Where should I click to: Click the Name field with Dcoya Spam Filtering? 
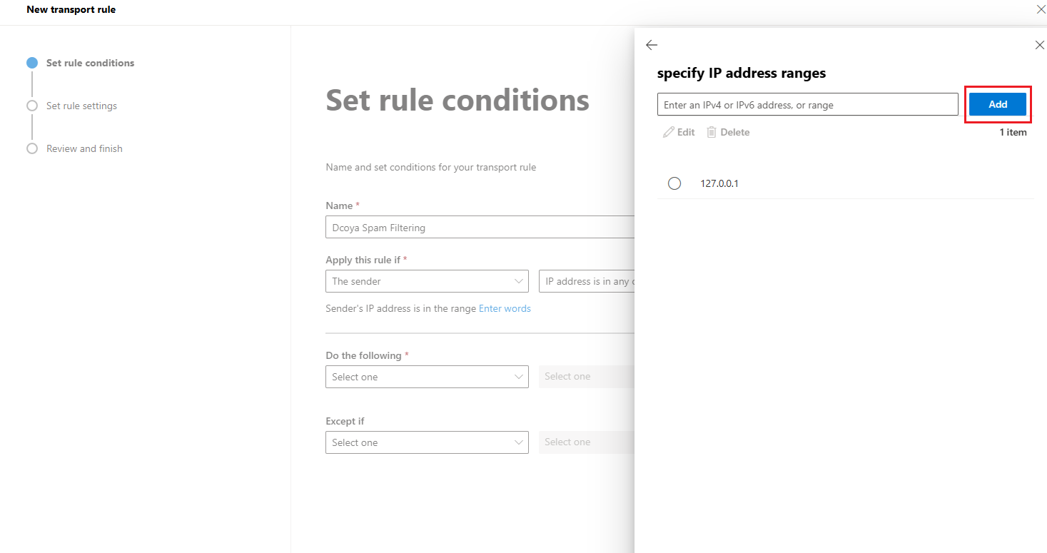click(x=480, y=228)
